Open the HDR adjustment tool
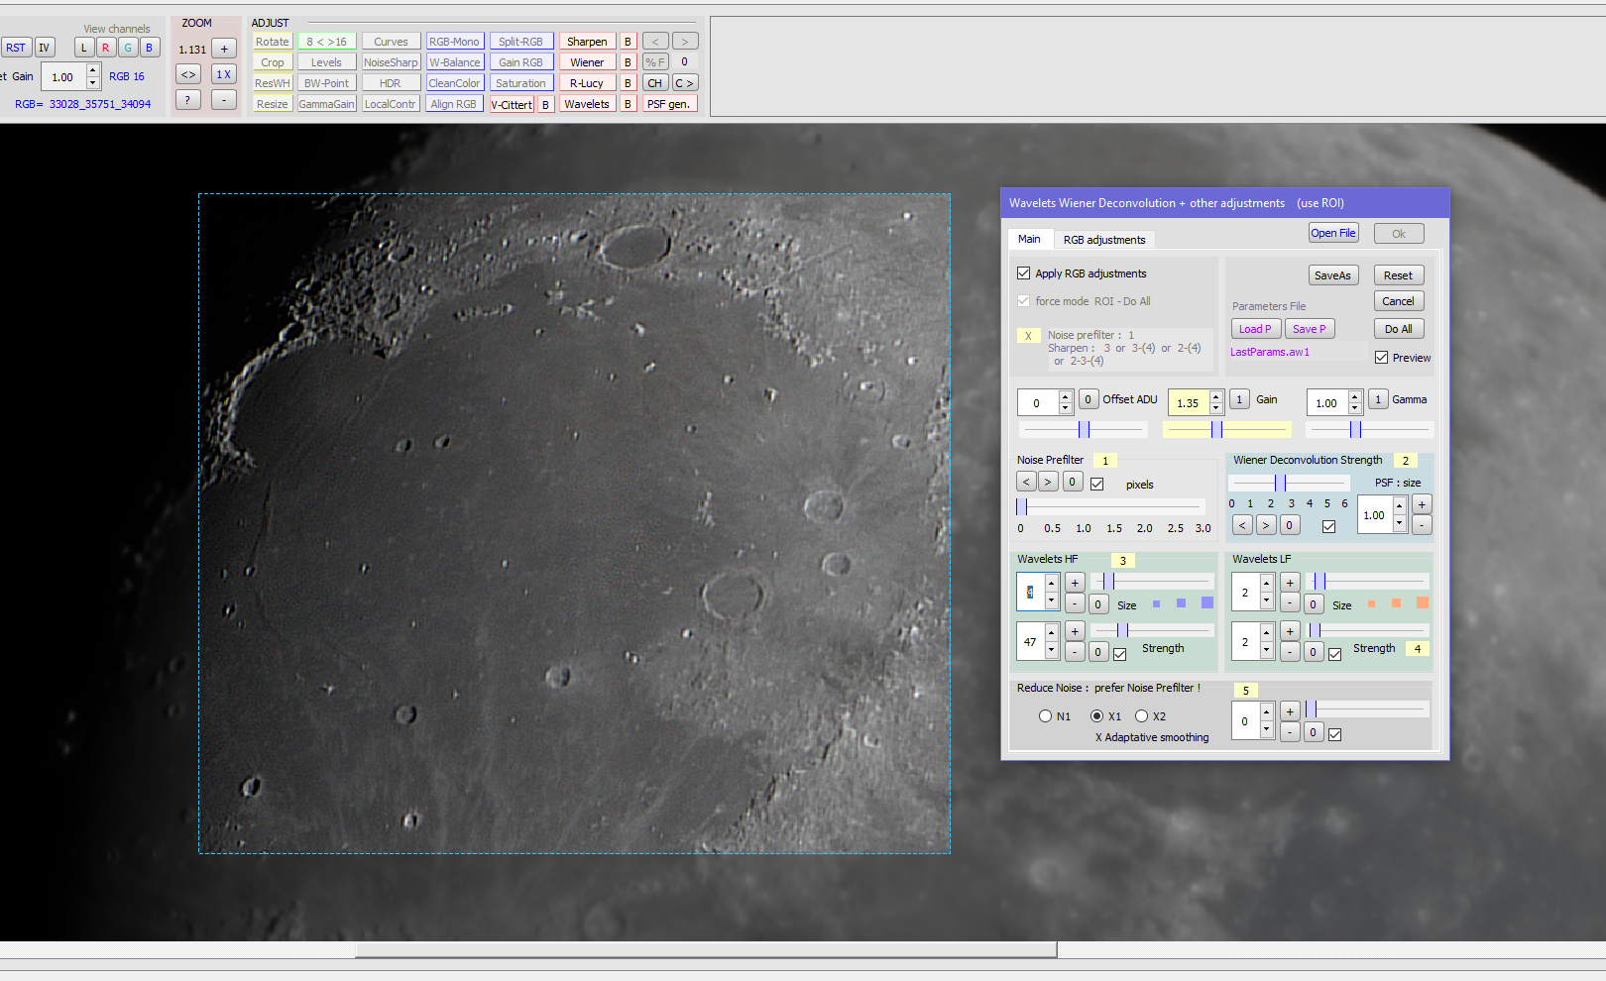The width and height of the screenshot is (1606, 981). click(x=391, y=82)
